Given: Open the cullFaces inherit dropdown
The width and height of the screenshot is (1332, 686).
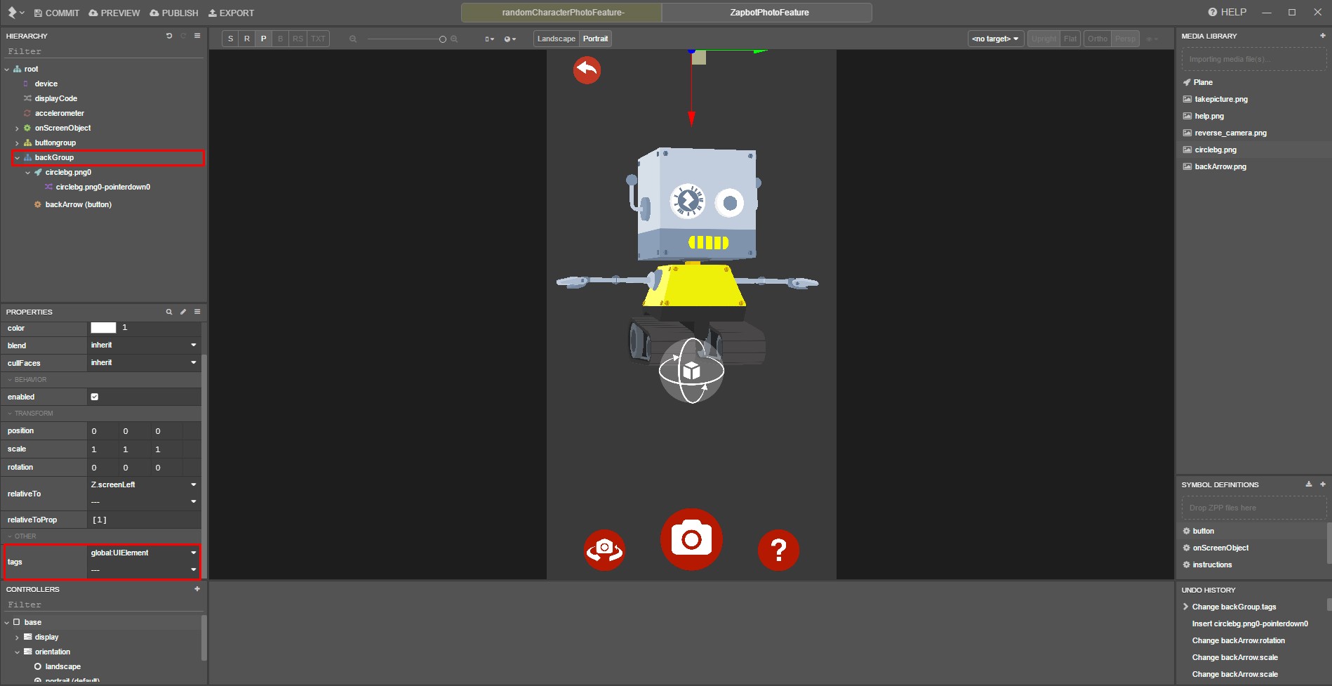Looking at the screenshot, I should point(144,363).
